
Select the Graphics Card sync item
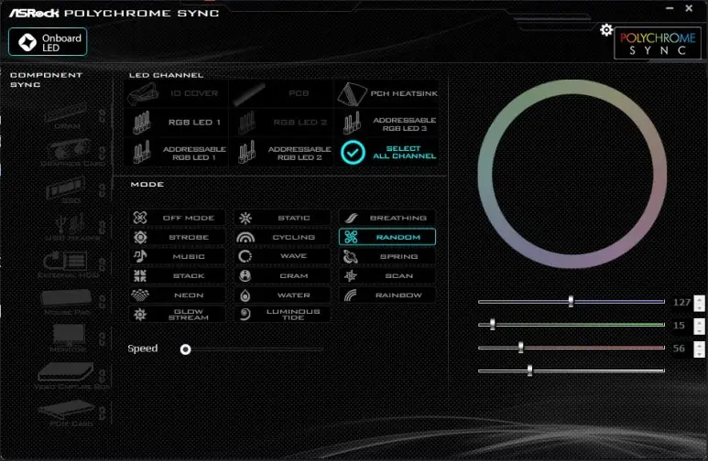[x=72, y=154]
